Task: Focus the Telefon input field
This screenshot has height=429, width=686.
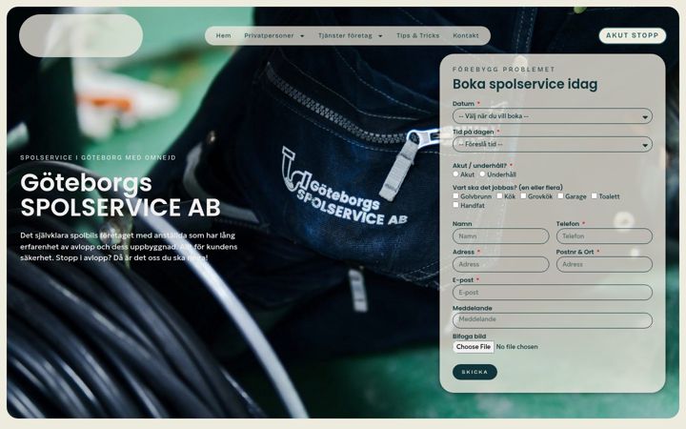Action: (x=604, y=236)
